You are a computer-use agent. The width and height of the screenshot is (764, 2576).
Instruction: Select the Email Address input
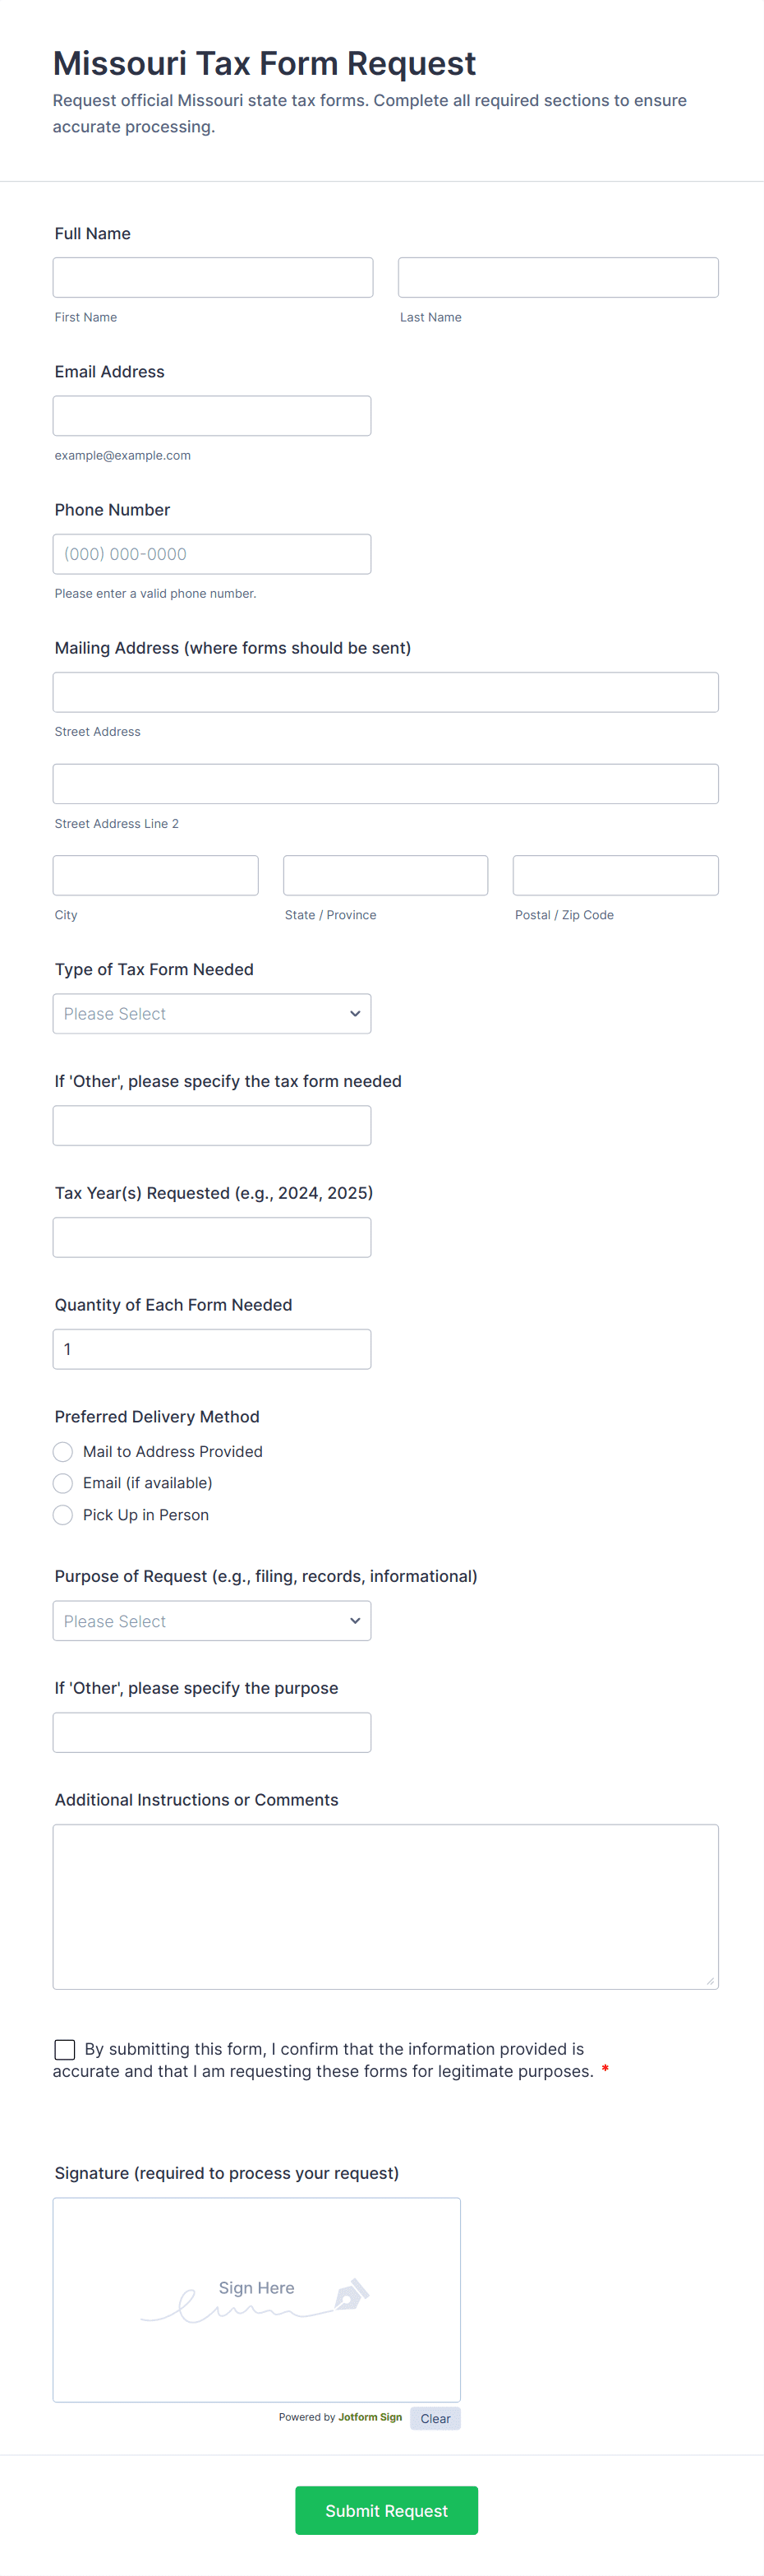point(212,416)
